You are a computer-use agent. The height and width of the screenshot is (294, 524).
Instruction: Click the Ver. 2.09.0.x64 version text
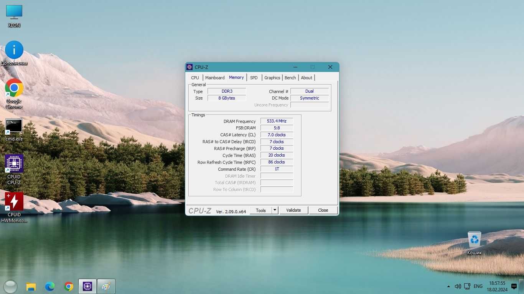click(231, 211)
